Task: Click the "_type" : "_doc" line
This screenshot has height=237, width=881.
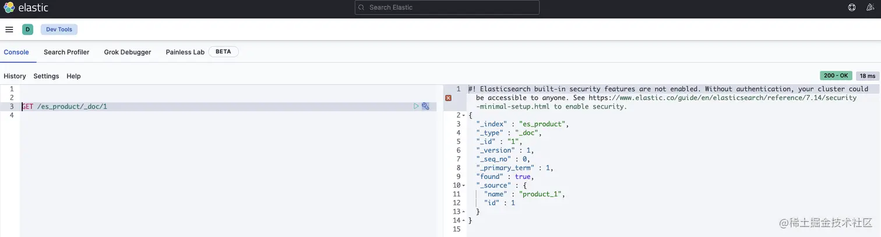Action: 509,133
